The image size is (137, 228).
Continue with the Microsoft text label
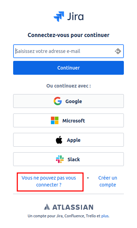coord(74,121)
